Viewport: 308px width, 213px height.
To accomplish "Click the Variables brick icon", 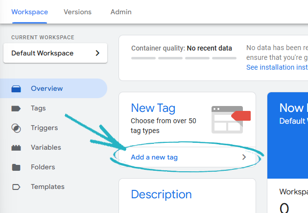I will (x=16, y=148).
